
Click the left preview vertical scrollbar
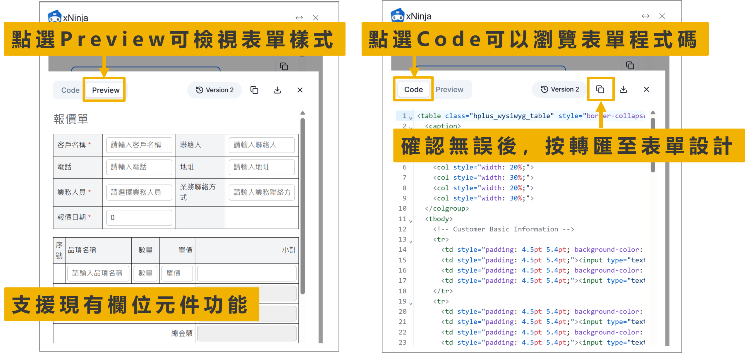click(x=303, y=205)
